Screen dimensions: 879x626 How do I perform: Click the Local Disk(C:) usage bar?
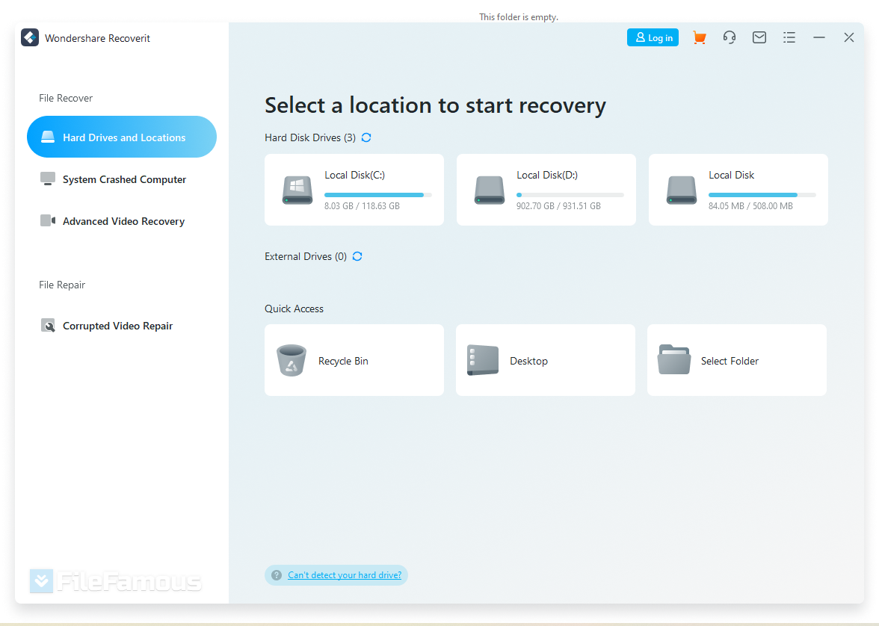click(378, 195)
